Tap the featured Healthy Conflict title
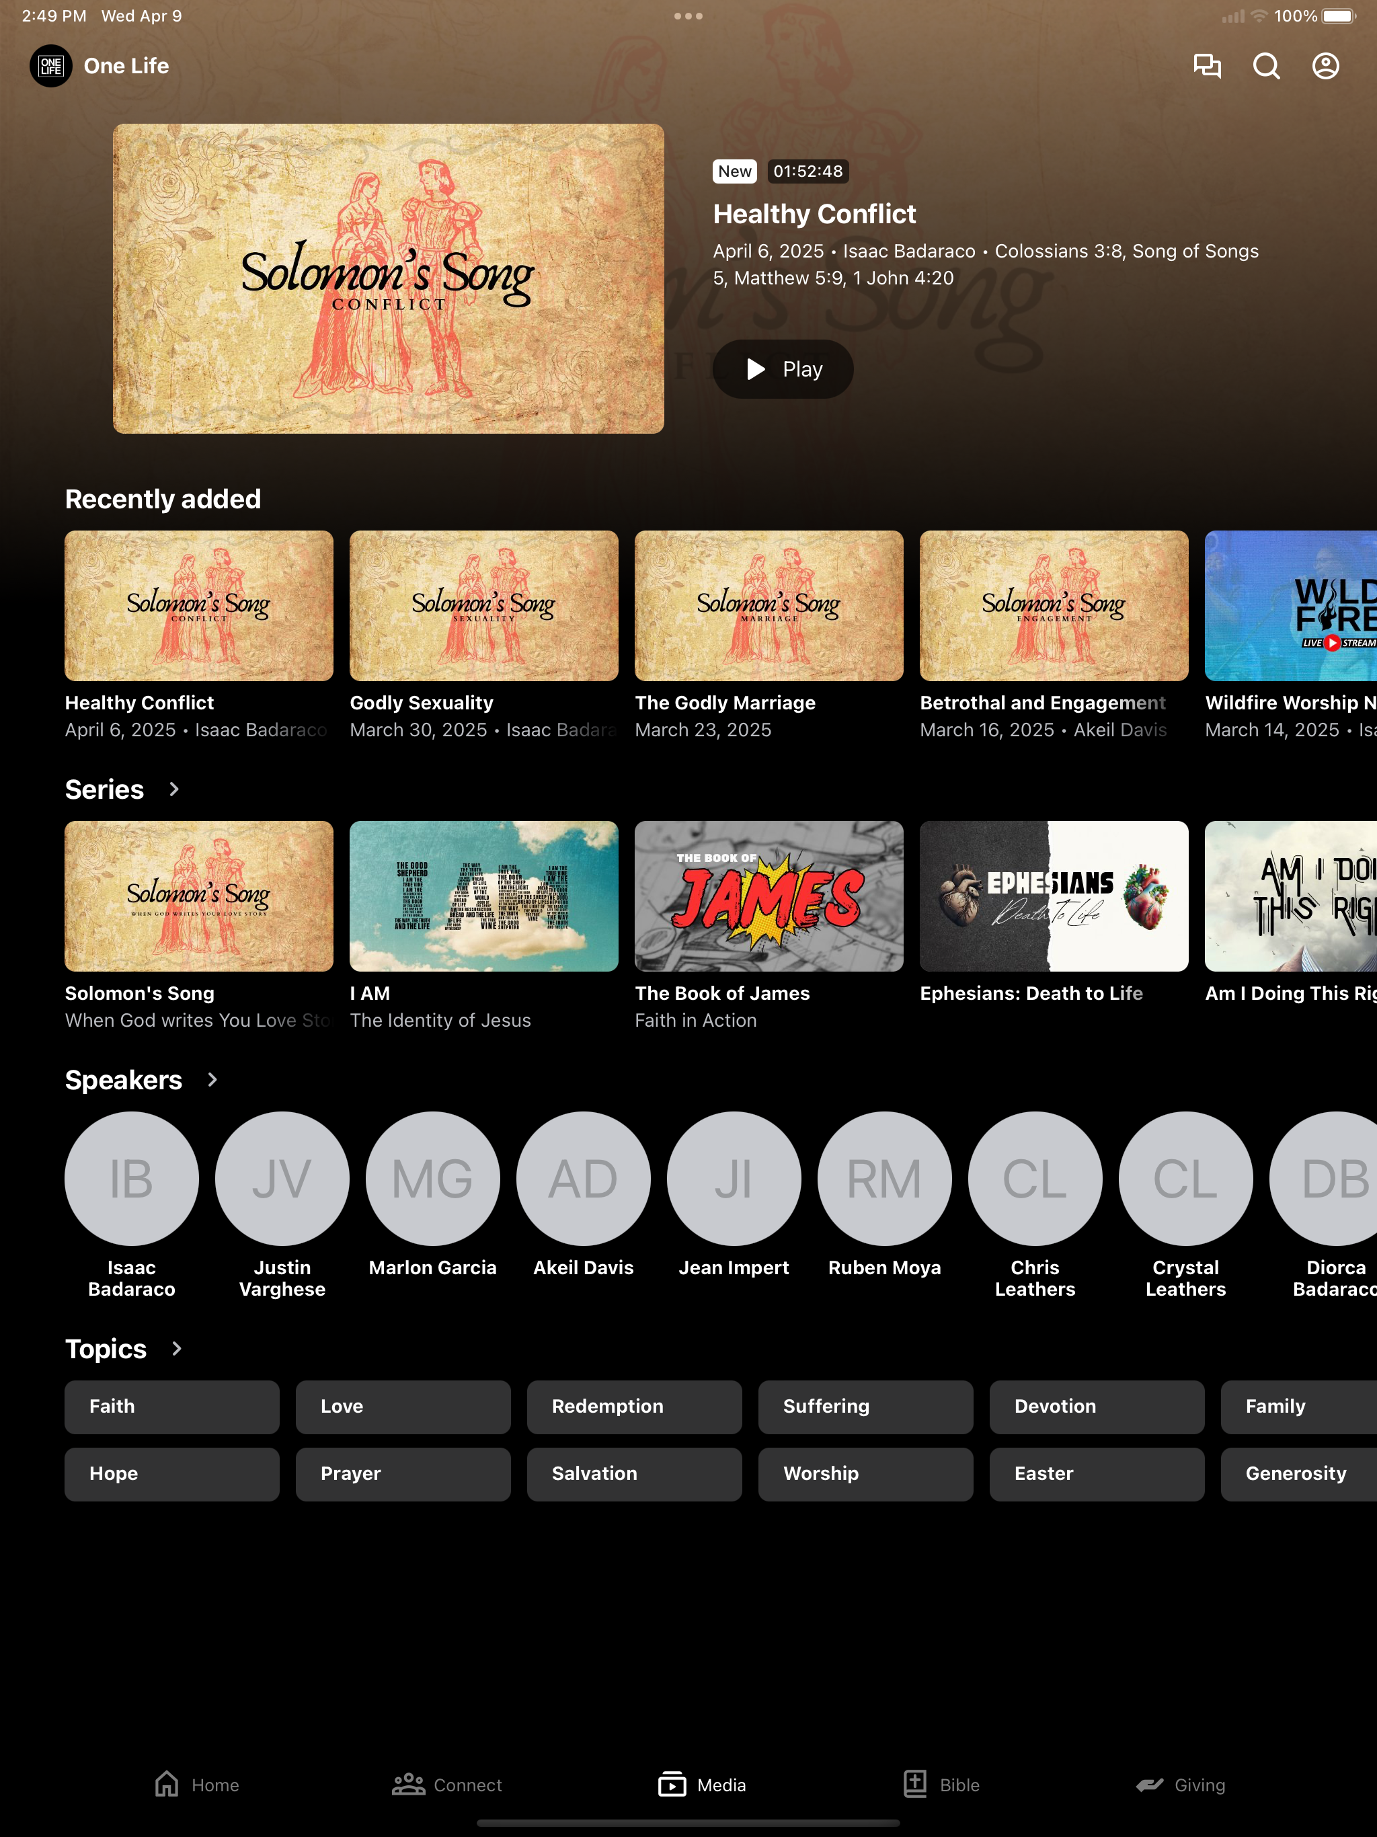This screenshot has height=1837, width=1377. 815,214
